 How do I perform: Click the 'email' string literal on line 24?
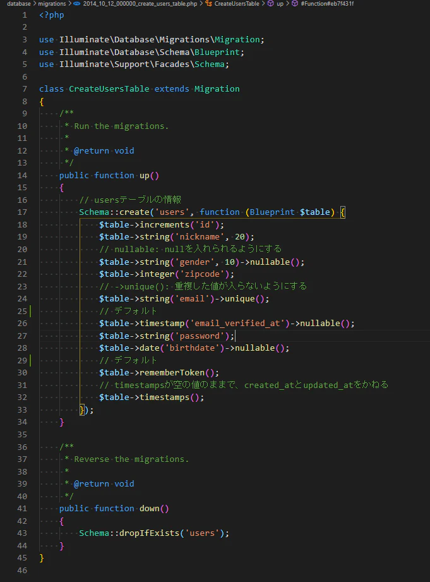192,299
